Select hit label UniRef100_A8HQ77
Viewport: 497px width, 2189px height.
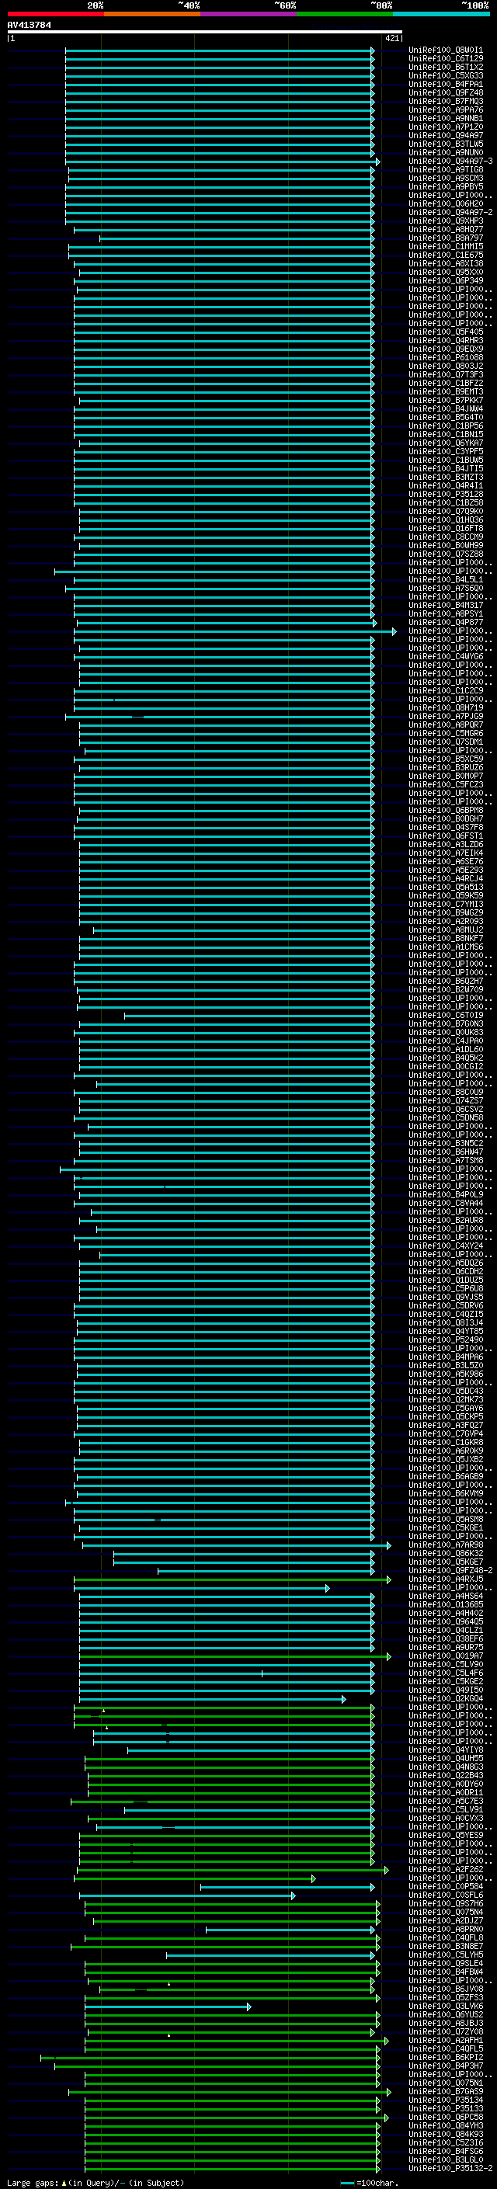click(x=446, y=229)
